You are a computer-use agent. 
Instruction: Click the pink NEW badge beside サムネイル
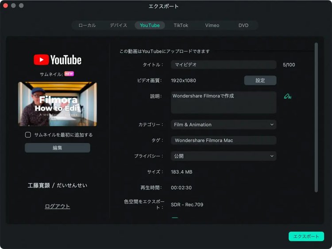69,74
